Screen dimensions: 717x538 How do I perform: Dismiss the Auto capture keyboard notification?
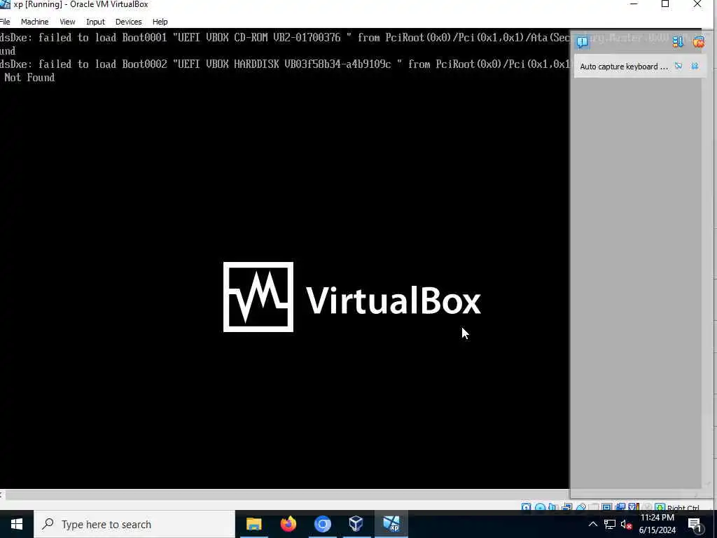pos(695,67)
